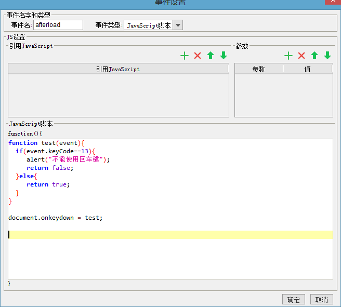Click the 'if(event.keyCode==13){' code line
This screenshot has height=307, width=341.
pos(56,151)
